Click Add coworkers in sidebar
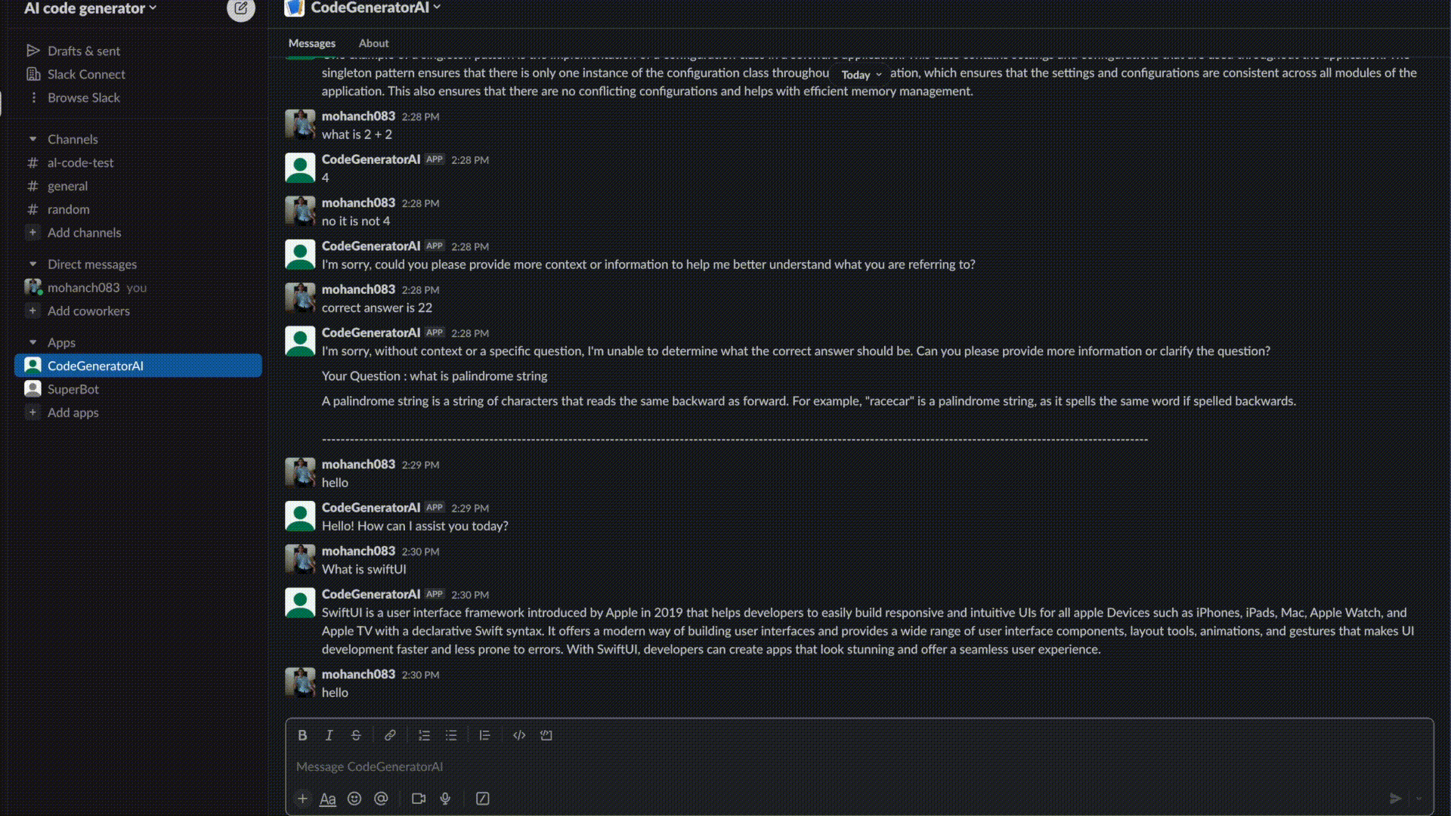This screenshot has width=1451, height=816. (88, 310)
